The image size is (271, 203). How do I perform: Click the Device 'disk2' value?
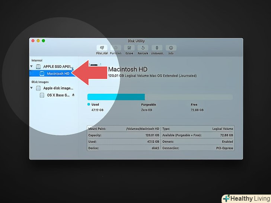pos(155,148)
